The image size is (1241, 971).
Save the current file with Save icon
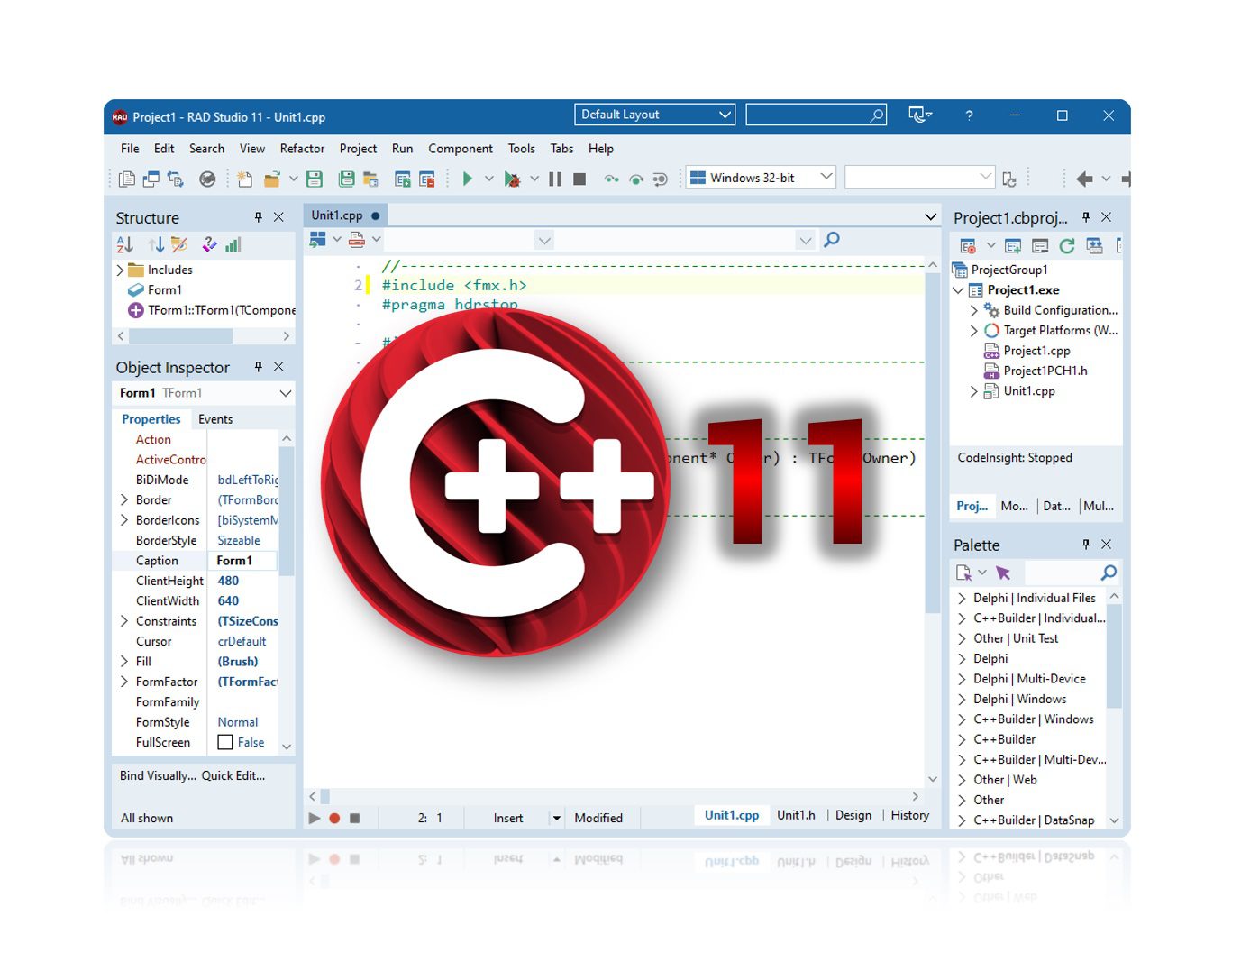pyautogui.click(x=315, y=179)
